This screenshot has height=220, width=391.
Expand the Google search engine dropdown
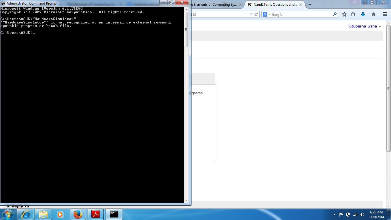266,14
